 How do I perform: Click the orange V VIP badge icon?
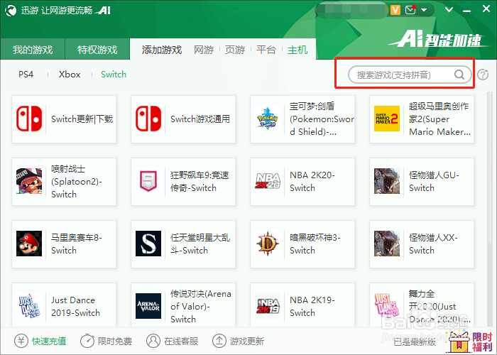coord(395,10)
